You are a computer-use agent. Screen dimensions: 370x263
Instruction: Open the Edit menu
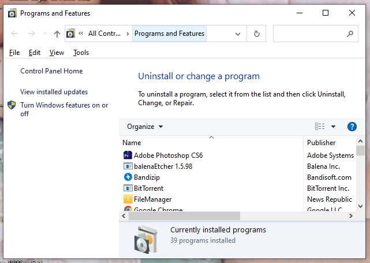[x=35, y=53]
